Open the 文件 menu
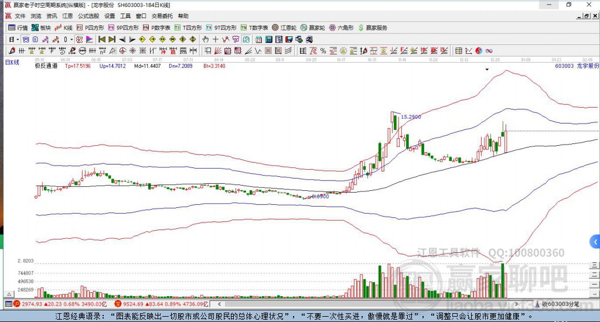Screen dimensions: 600x322 (20, 16)
